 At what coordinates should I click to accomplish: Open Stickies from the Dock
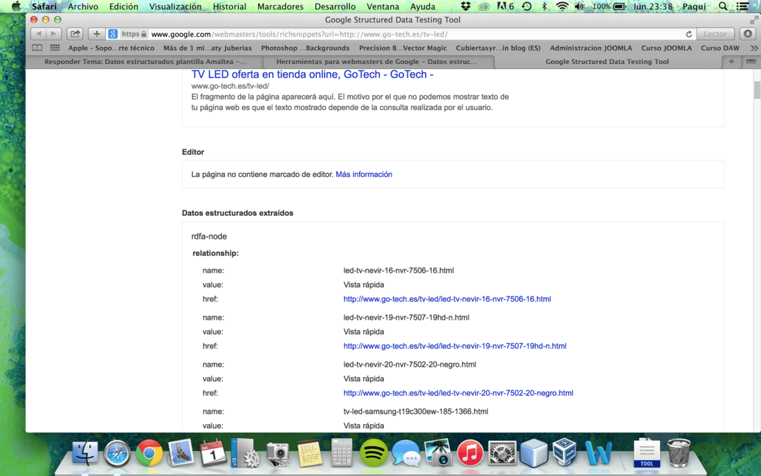pos(310,453)
